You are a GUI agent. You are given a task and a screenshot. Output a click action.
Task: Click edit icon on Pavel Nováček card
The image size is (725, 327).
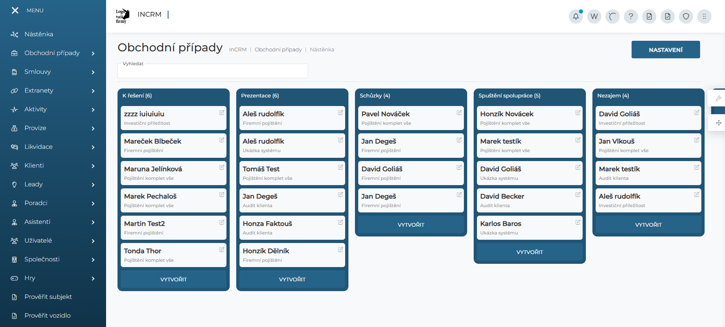pos(459,113)
